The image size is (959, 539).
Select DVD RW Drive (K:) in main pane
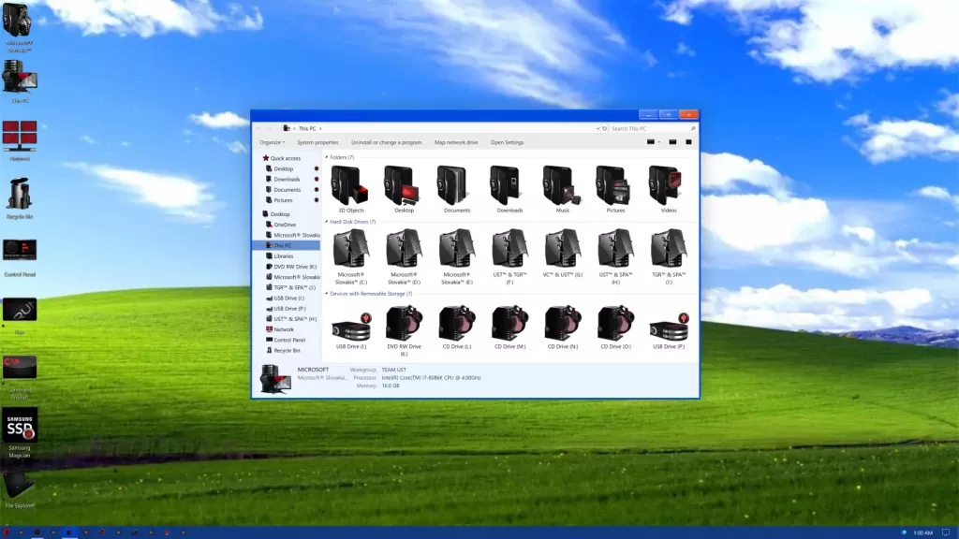[x=404, y=330]
